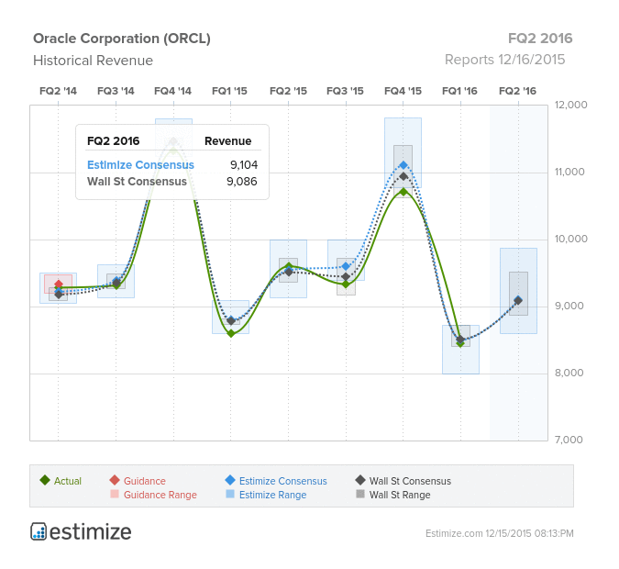Viewport: 619px width, 569px height.
Task: Click the FQ2 '14 red guidance diamond
Action: coord(59,284)
